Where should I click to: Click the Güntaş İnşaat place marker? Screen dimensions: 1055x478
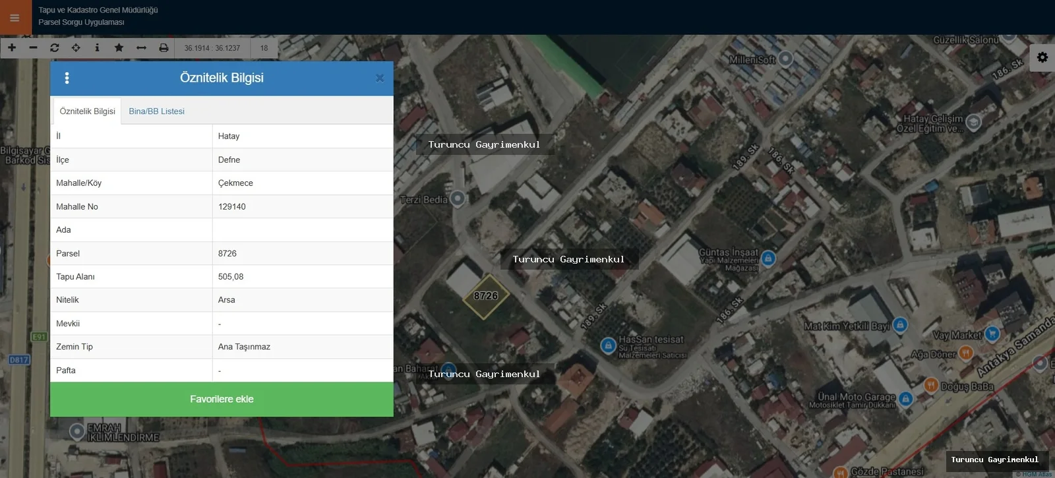[768, 258]
